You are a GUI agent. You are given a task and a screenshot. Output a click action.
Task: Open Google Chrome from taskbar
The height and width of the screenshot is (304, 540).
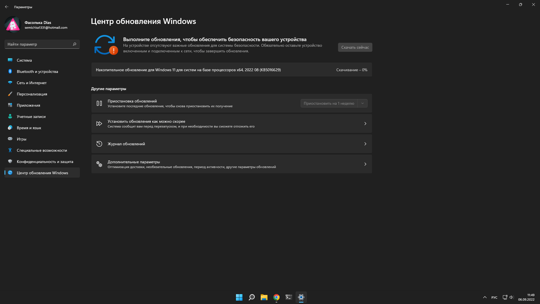(276, 297)
